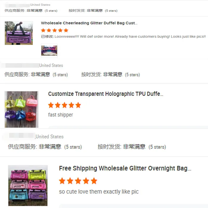
Task: Click third star of Holographic TPU rating
Action: pyautogui.click(x=64, y=105)
